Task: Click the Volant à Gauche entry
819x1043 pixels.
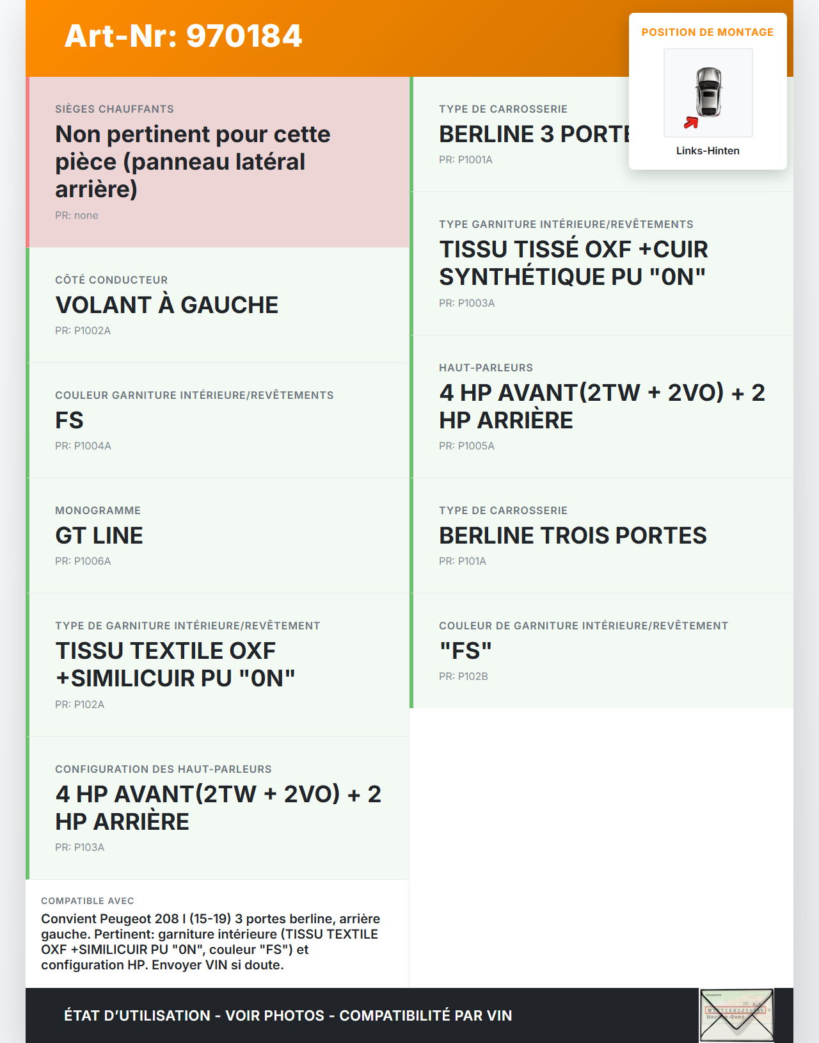Action: (x=167, y=305)
